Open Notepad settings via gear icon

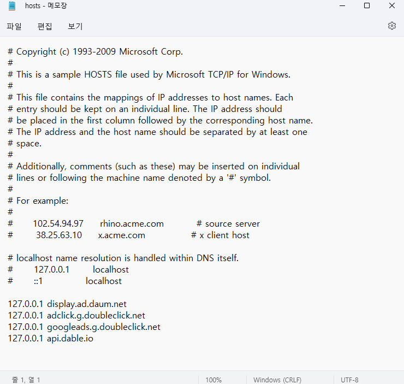(391, 26)
